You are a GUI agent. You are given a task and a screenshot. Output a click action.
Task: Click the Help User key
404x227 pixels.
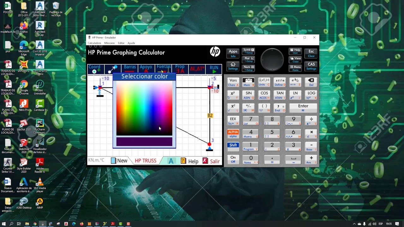point(295,51)
